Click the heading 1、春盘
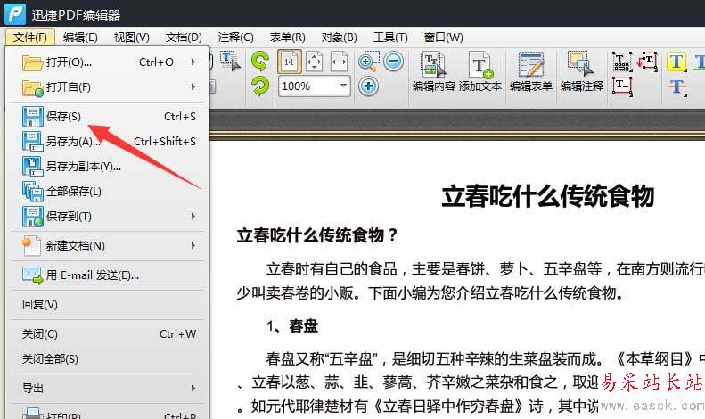 pyautogui.click(x=291, y=325)
